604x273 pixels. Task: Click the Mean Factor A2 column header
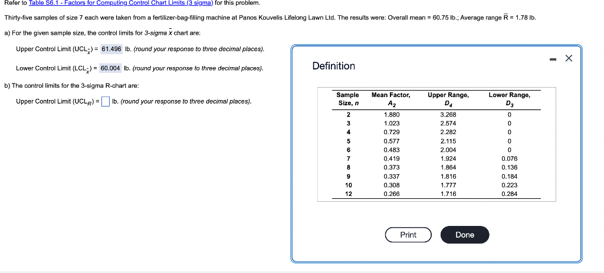pos(390,99)
